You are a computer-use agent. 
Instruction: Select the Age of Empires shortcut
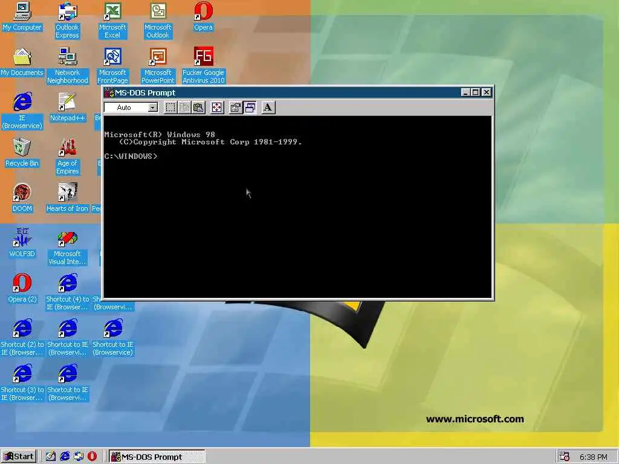pos(68,156)
